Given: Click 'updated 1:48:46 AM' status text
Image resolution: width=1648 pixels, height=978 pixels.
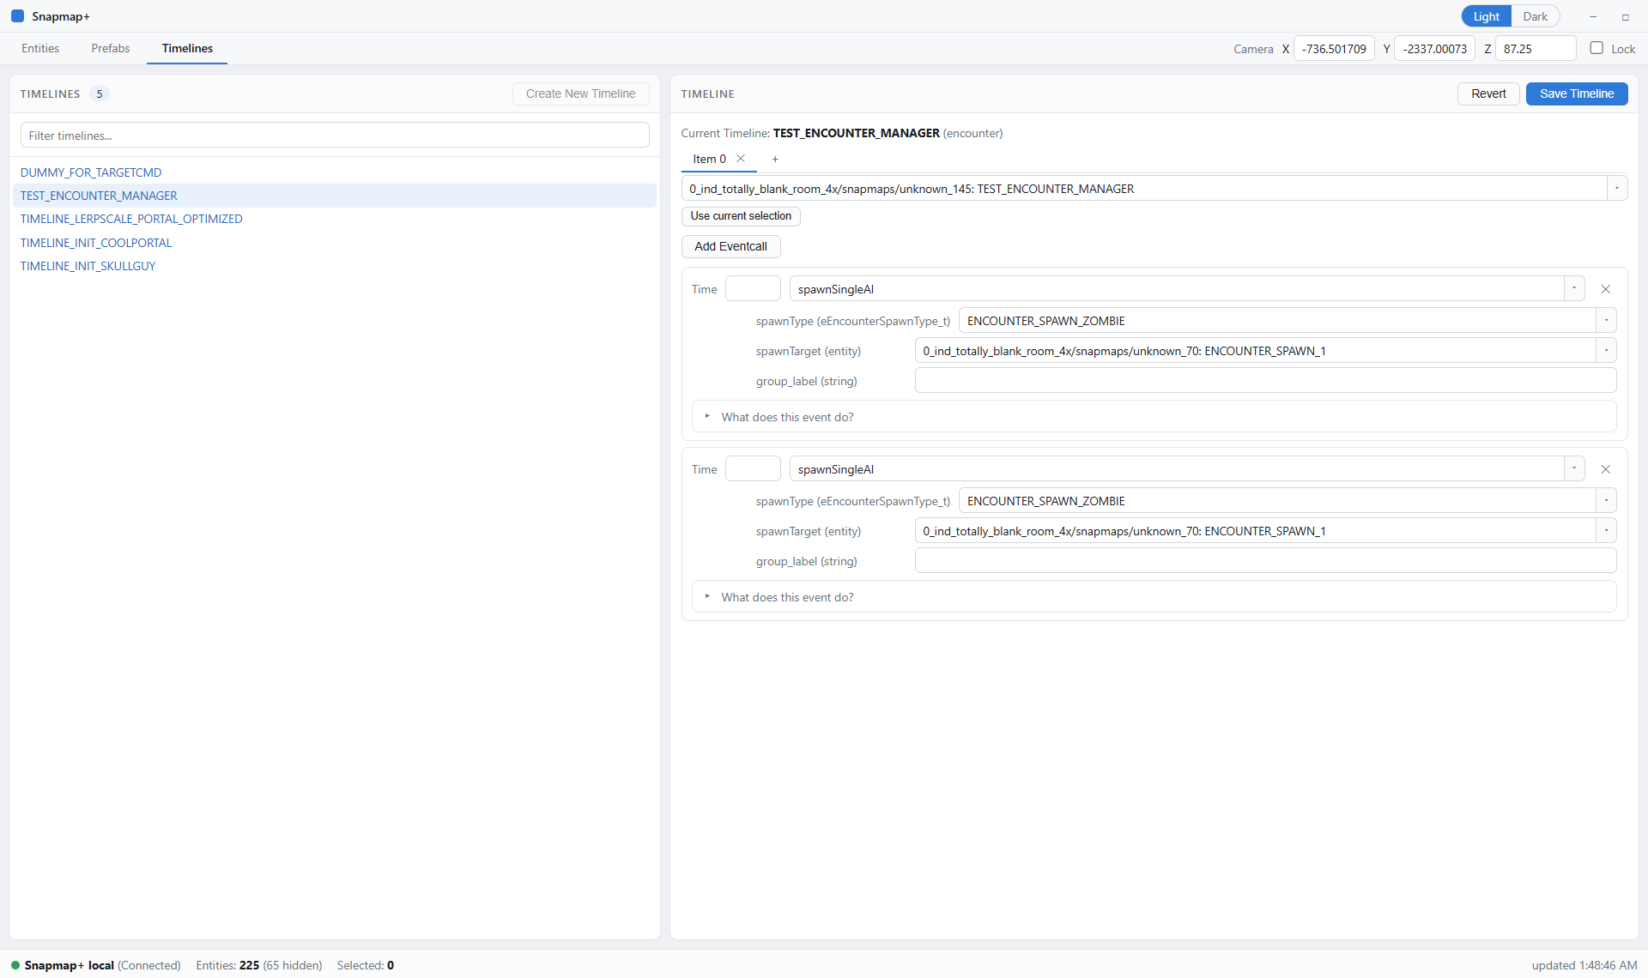Looking at the screenshot, I should point(1584,965).
